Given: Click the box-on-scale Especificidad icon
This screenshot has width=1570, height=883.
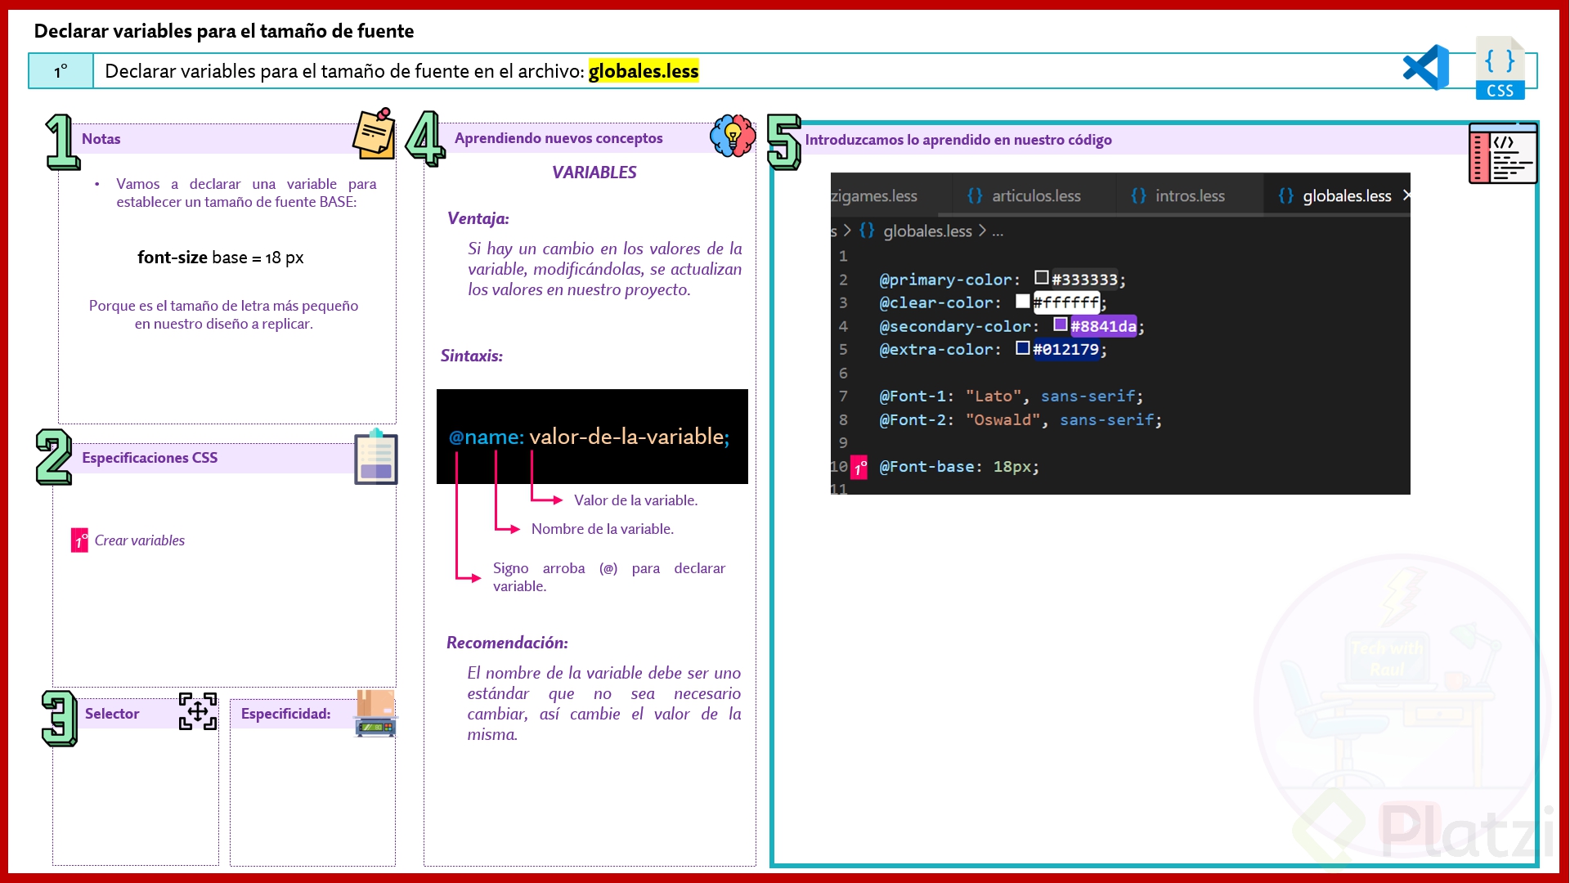Looking at the screenshot, I should point(375,713).
